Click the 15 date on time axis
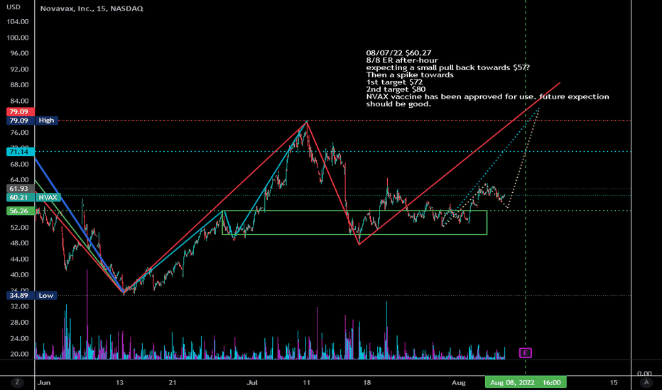 click(x=614, y=383)
